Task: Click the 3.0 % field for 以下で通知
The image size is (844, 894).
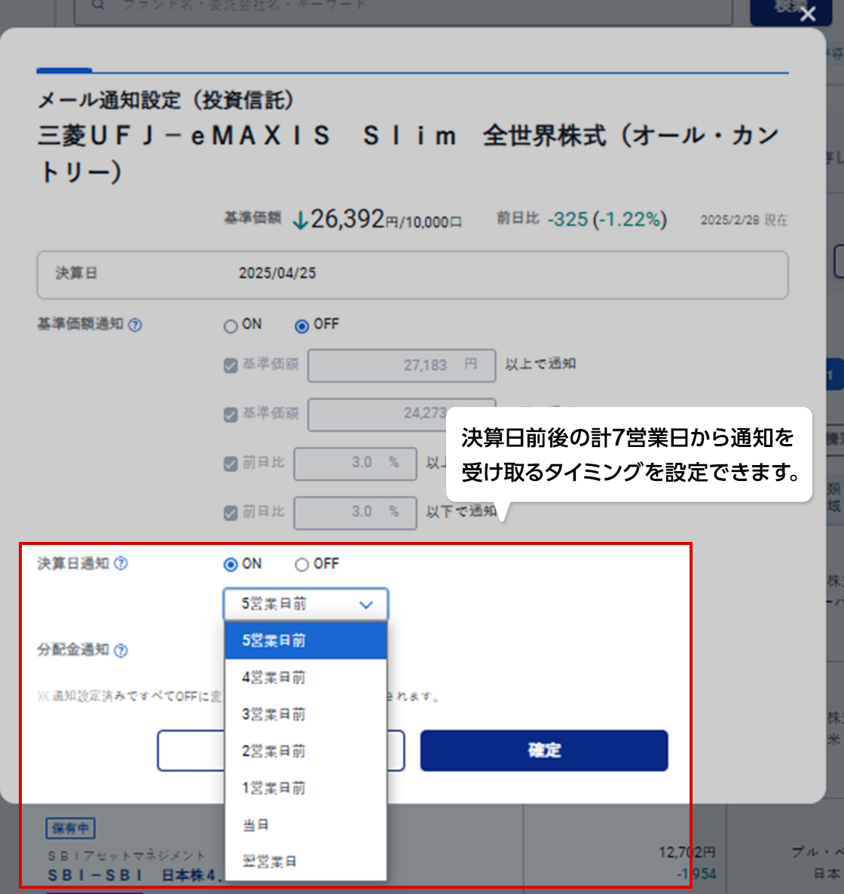Action: click(355, 513)
